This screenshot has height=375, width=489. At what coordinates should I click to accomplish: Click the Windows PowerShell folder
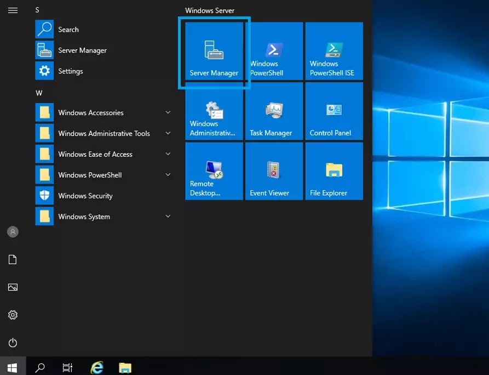105,175
